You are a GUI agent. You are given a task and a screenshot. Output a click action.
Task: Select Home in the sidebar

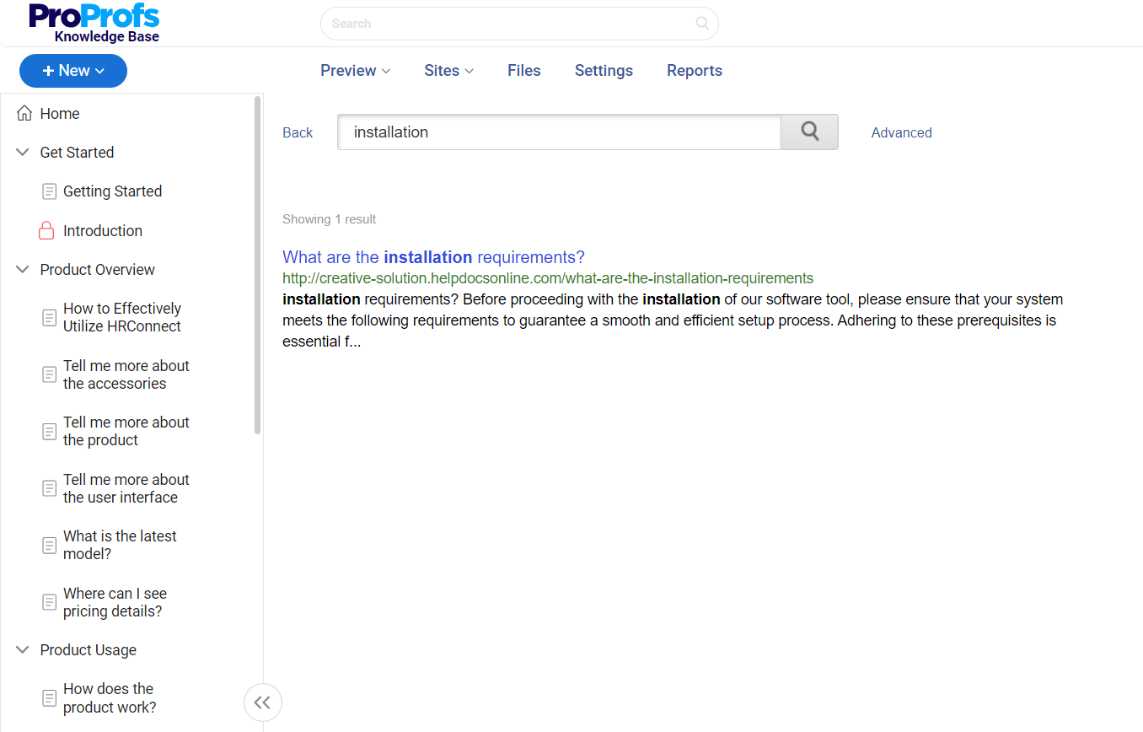click(60, 113)
